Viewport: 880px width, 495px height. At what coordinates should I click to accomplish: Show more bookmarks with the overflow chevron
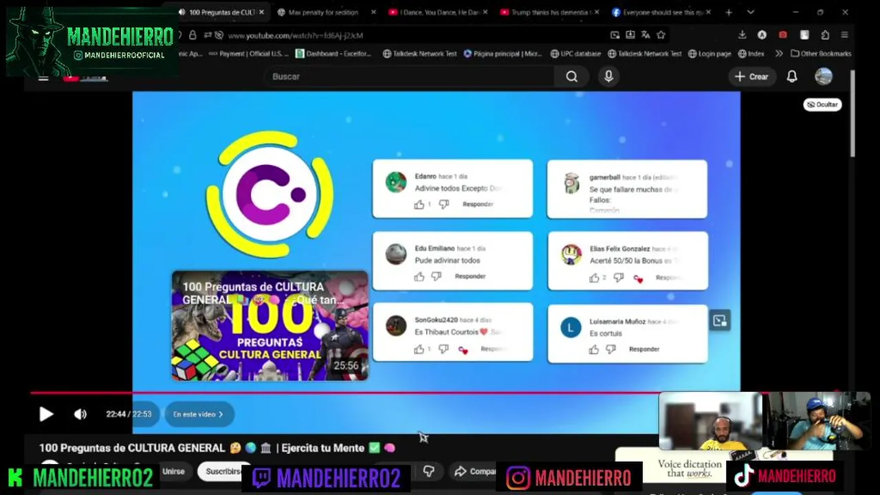pos(779,54)
